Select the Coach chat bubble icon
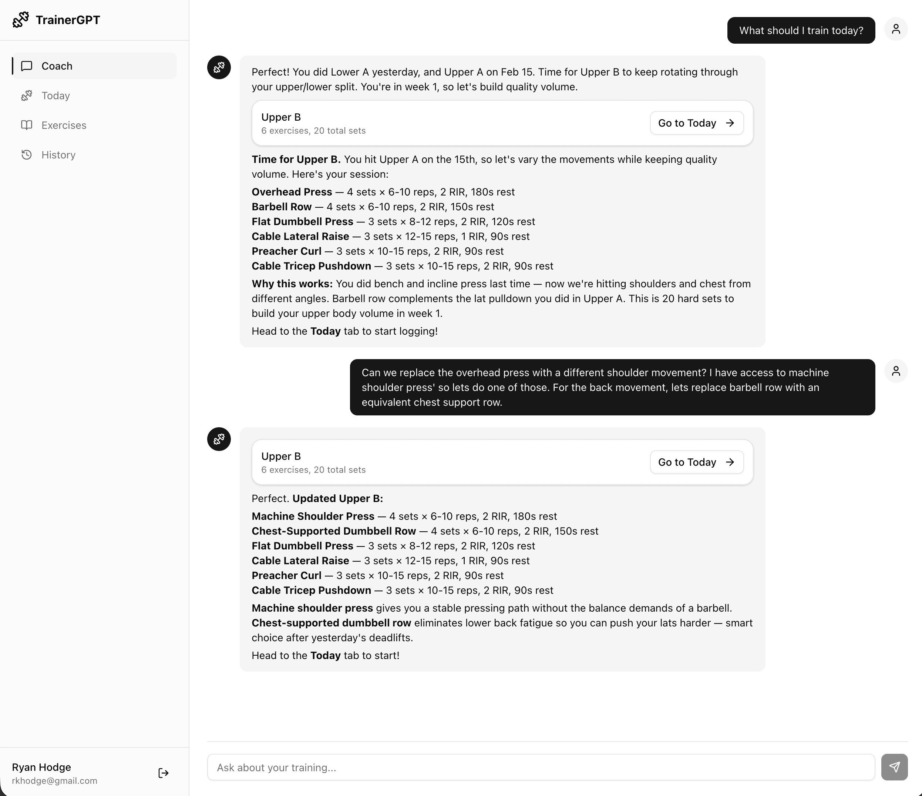922x796 pixels. tap(27, 66)
